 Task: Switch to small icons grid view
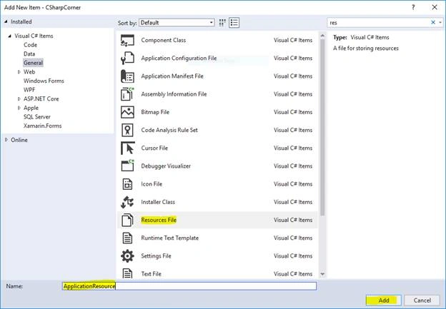click(x=222, y=22)
